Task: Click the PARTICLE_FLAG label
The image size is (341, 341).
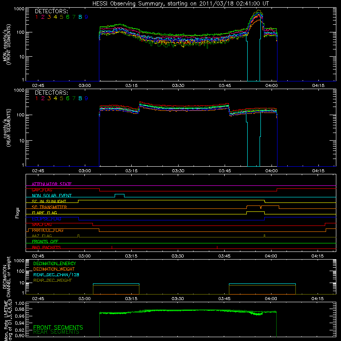Action: coord(48,230)
